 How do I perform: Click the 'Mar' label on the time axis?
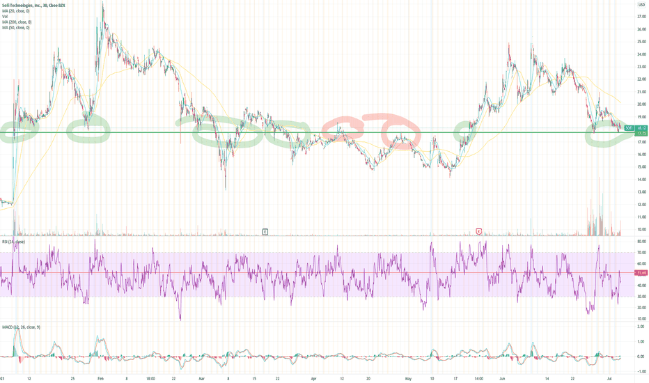[x=202, y=378]
